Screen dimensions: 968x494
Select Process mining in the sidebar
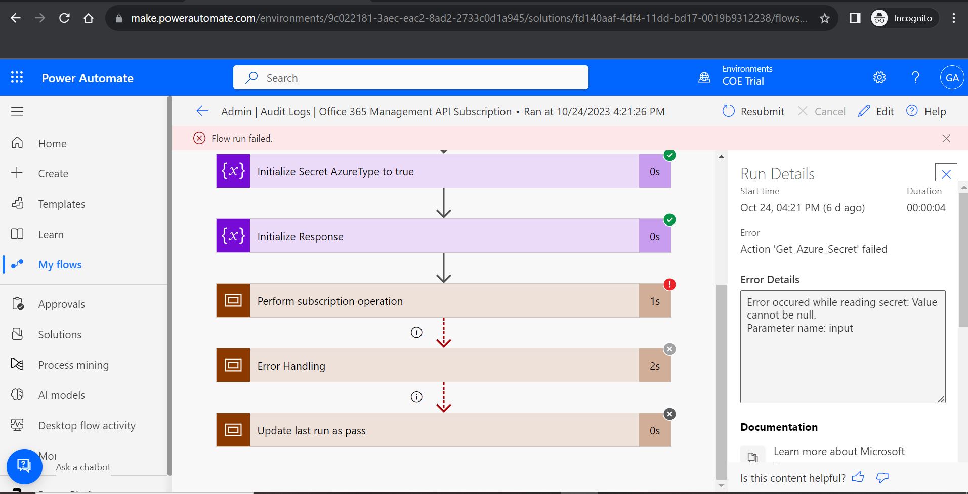73,365
